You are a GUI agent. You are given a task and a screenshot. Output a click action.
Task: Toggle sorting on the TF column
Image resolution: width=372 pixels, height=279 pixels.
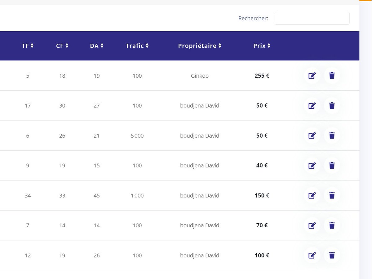tap(32, 45)
